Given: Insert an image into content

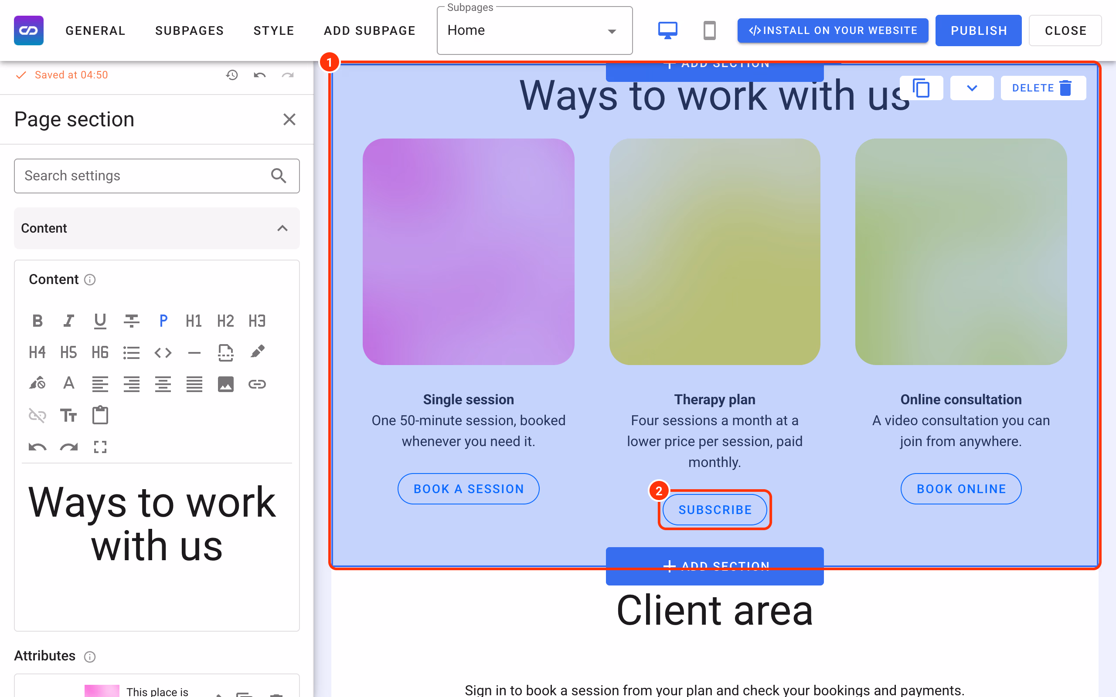Looking at the screenshot, I should click(225, 384).
